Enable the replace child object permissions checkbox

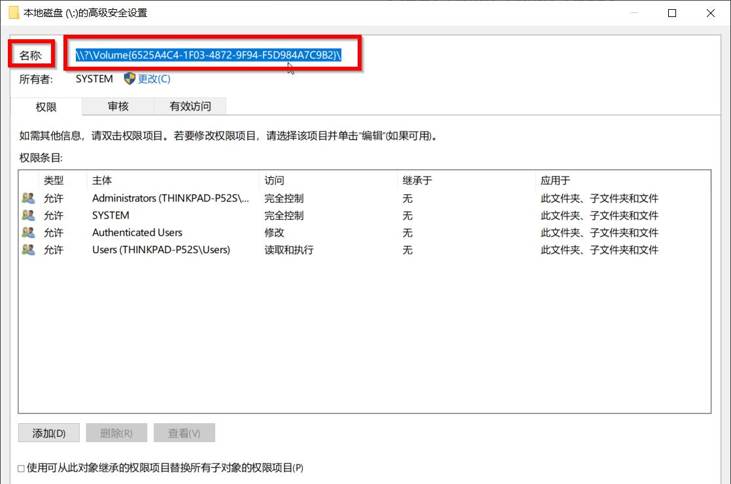(x=21, y=468)
